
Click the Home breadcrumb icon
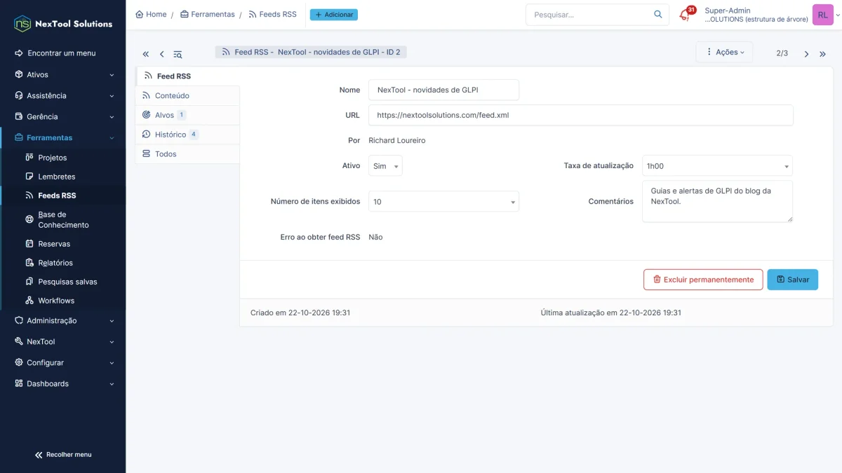(139, 14)
